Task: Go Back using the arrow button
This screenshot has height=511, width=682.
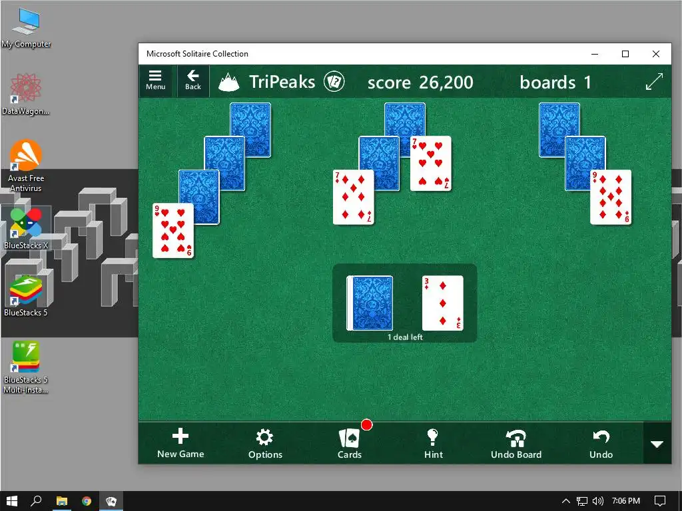Action: pyautogui.click(x=193, y=81)
